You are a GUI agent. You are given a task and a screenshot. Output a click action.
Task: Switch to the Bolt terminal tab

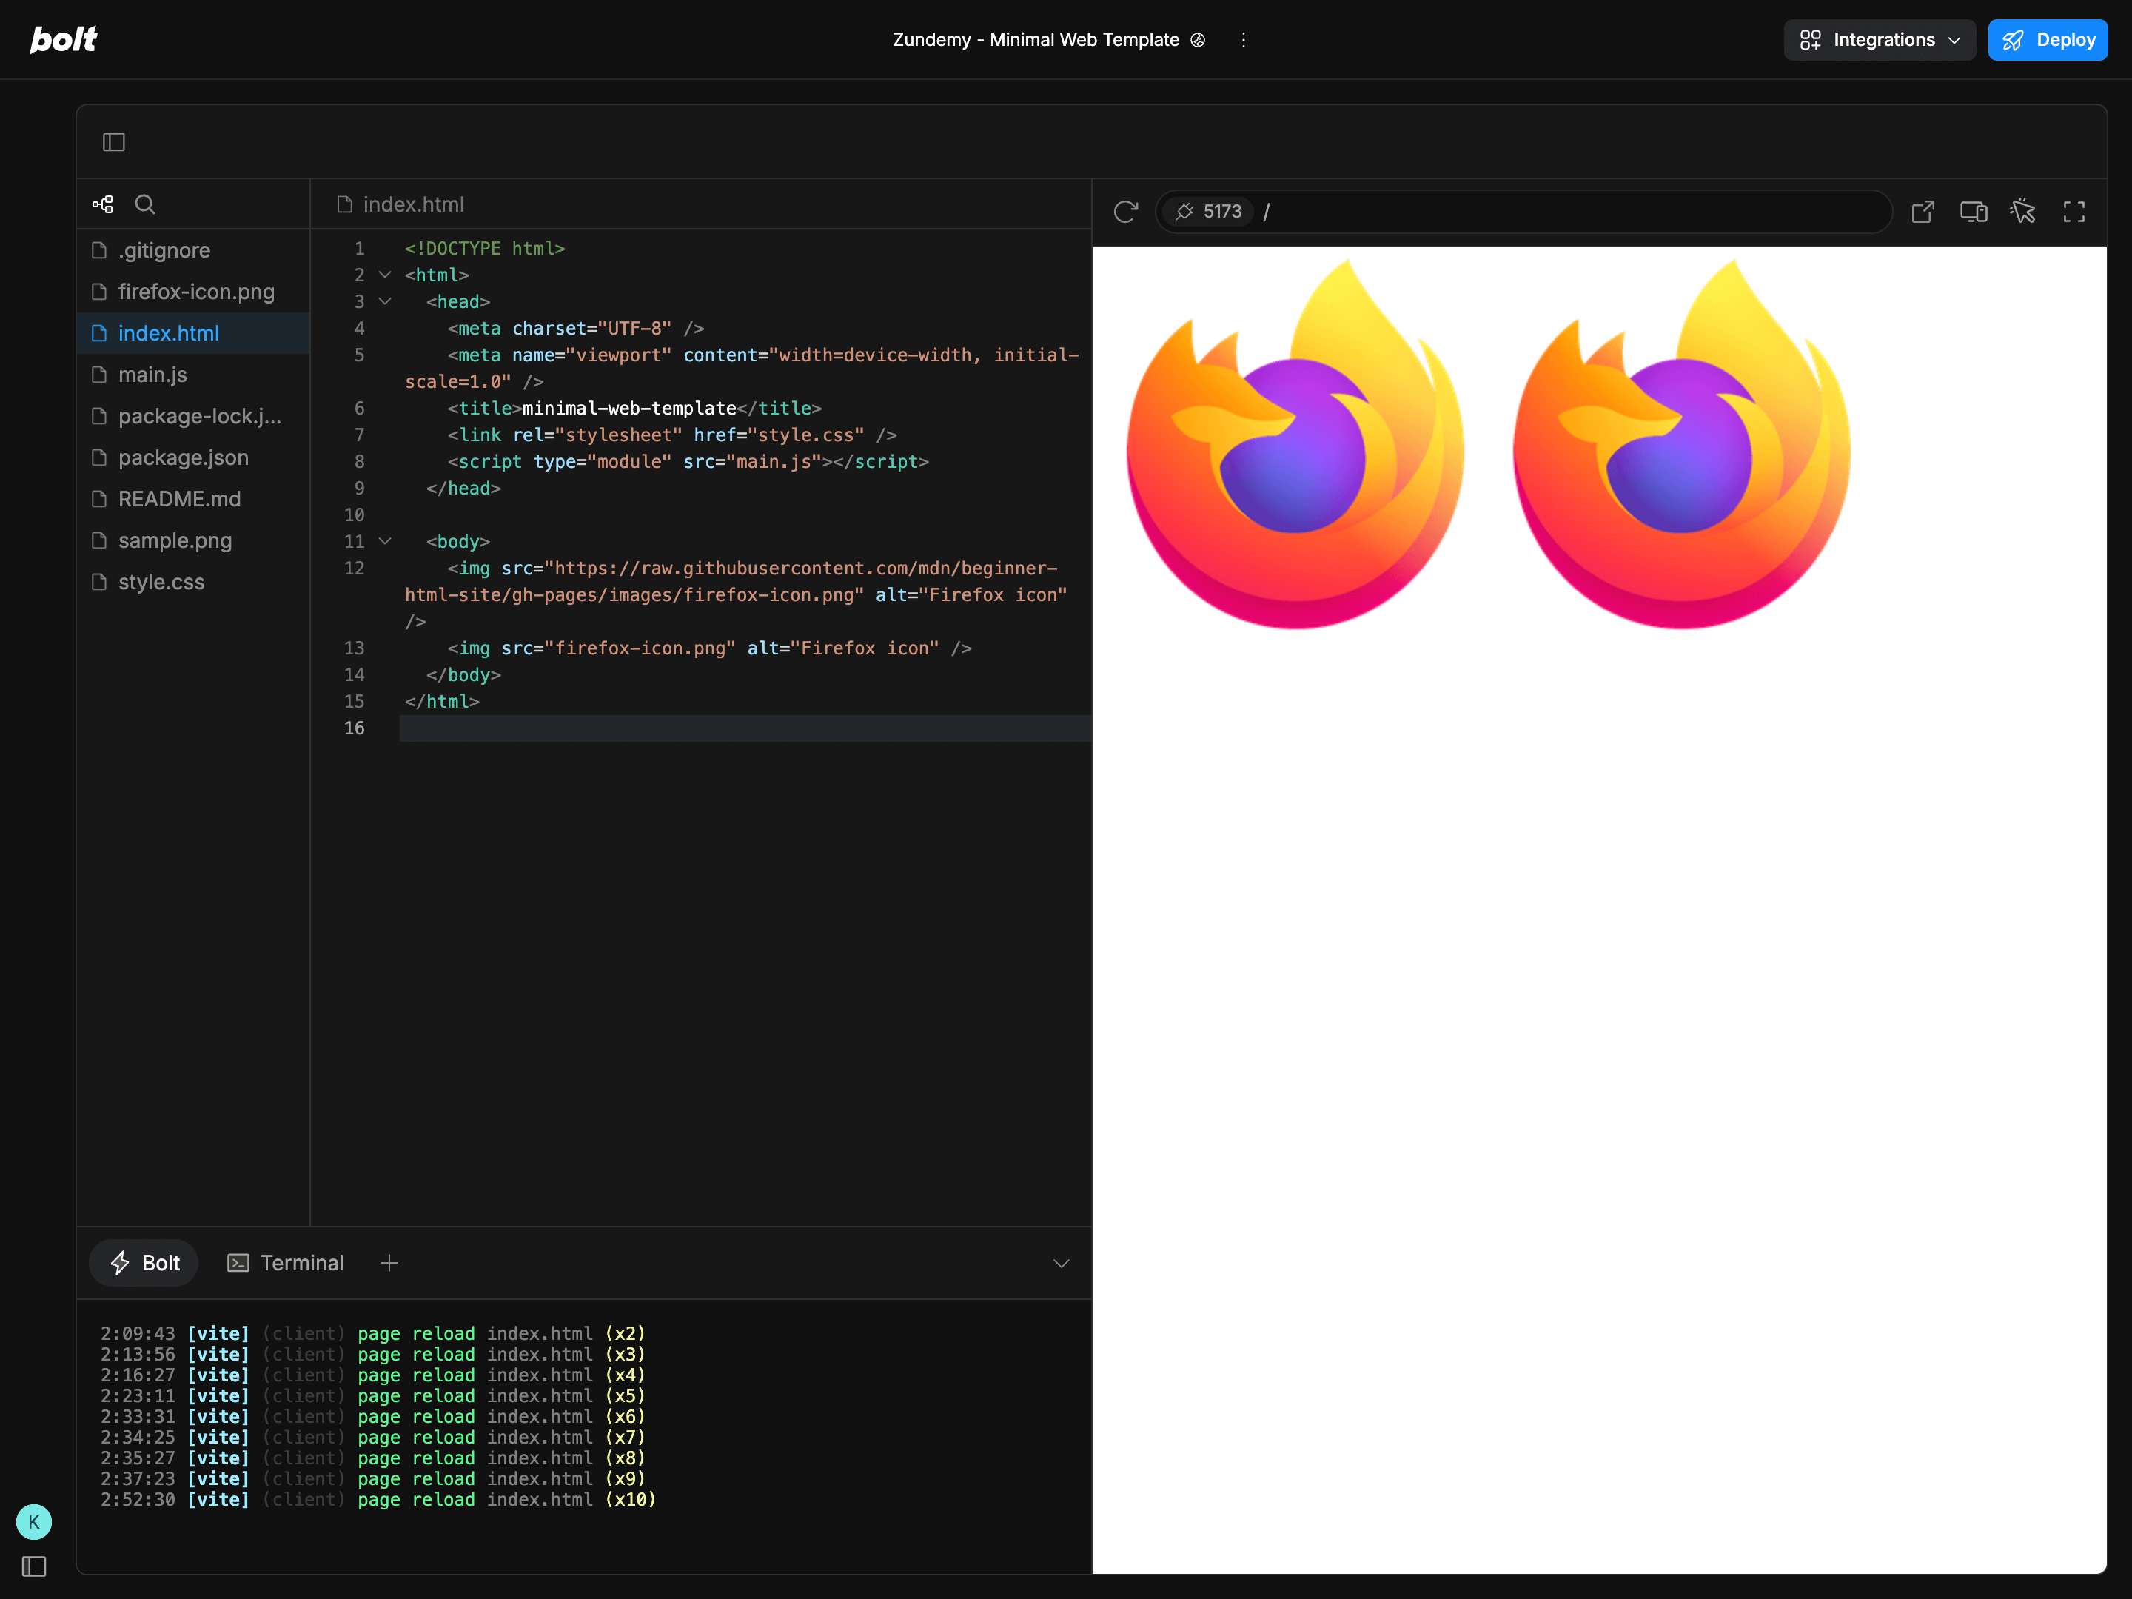[144, 1264]
